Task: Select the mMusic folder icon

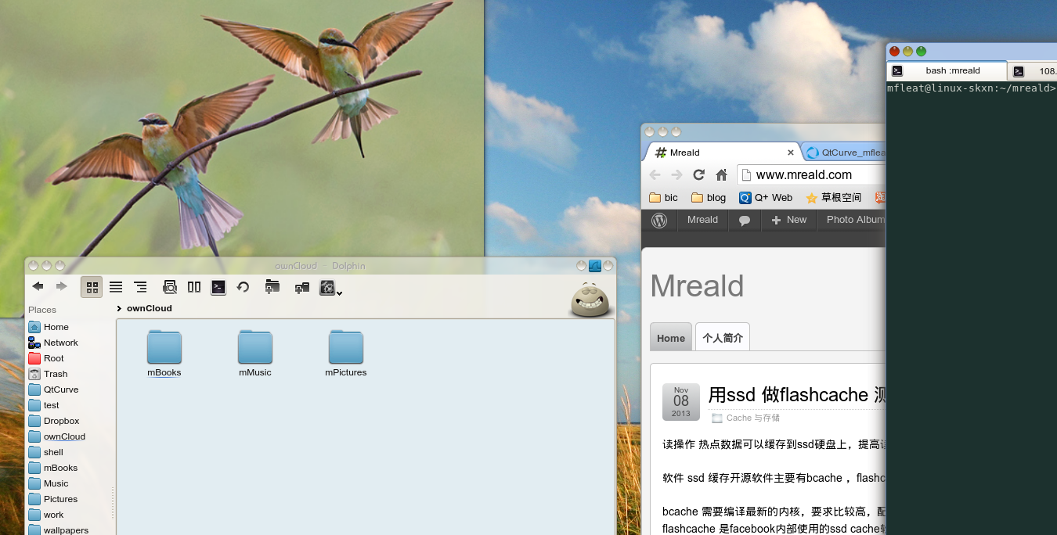Action: (255, 347)
